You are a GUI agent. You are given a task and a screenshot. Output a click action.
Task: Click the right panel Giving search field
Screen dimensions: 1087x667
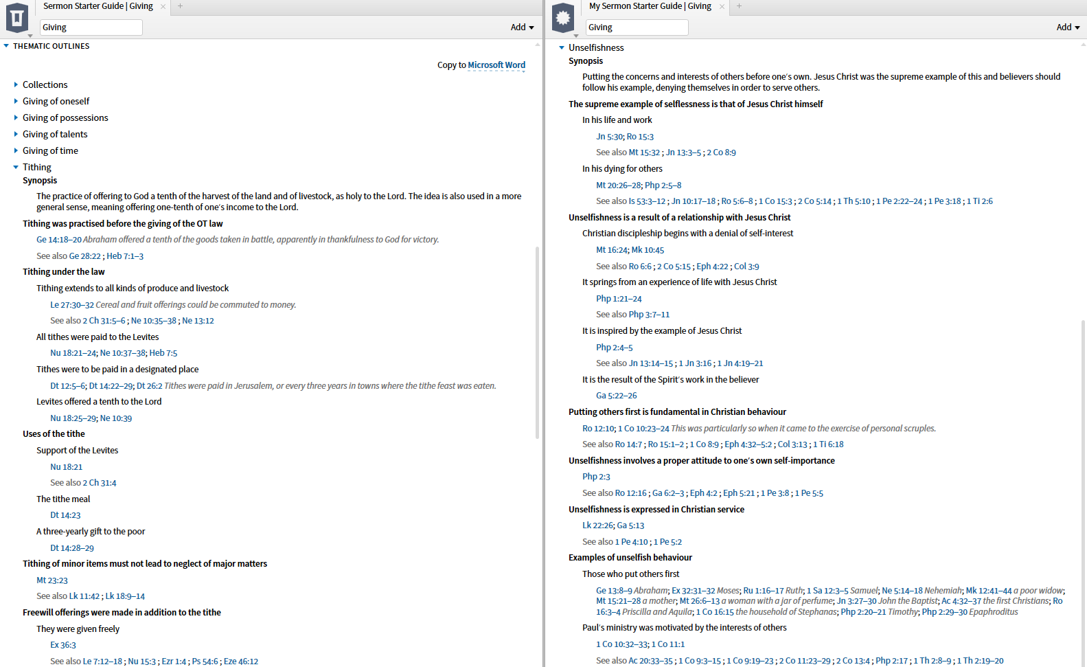click(637, 27)
